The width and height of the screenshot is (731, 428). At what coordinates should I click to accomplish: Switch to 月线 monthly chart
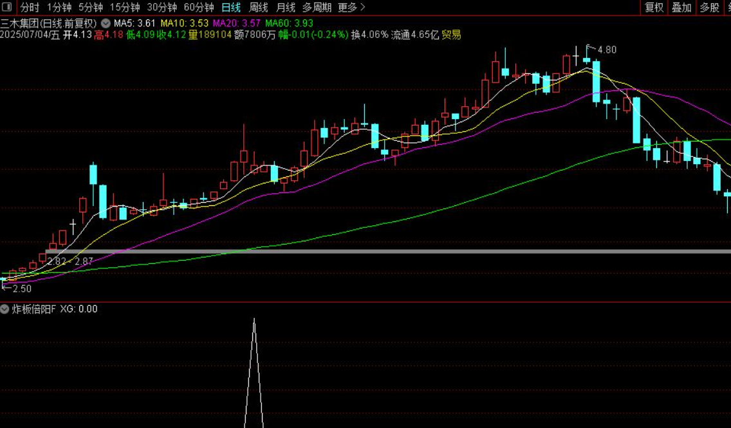286,8
